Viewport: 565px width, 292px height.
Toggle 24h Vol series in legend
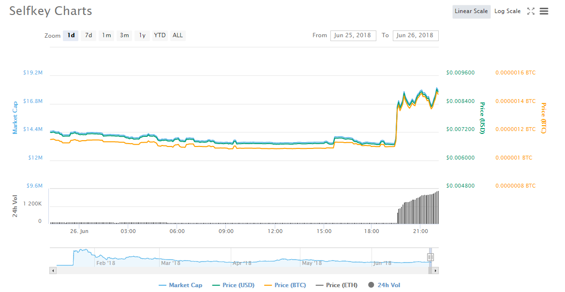click(384, 285)
